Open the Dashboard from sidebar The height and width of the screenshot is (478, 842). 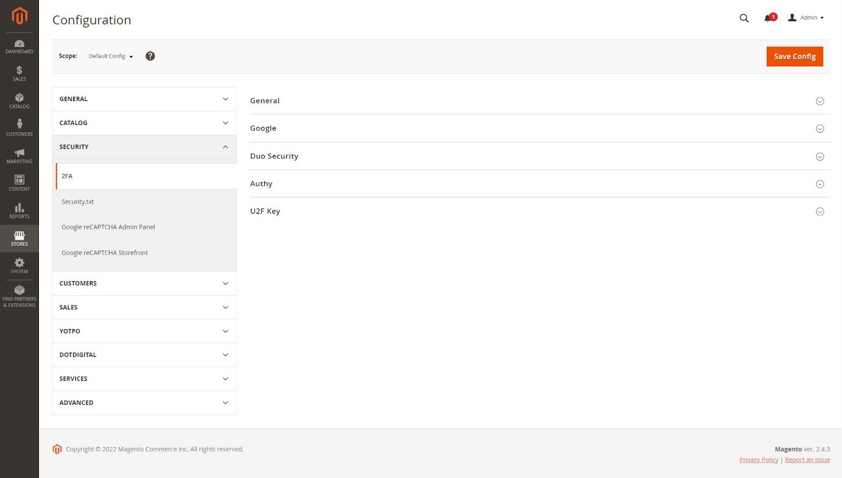click(x=19, y=46)
